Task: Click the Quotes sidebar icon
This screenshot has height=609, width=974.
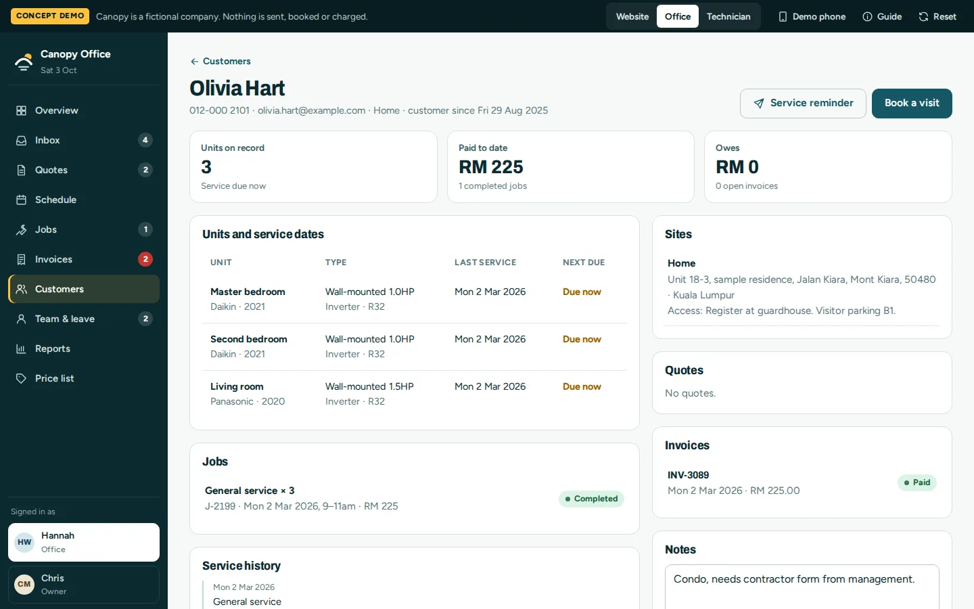Action: click(22, 170)
